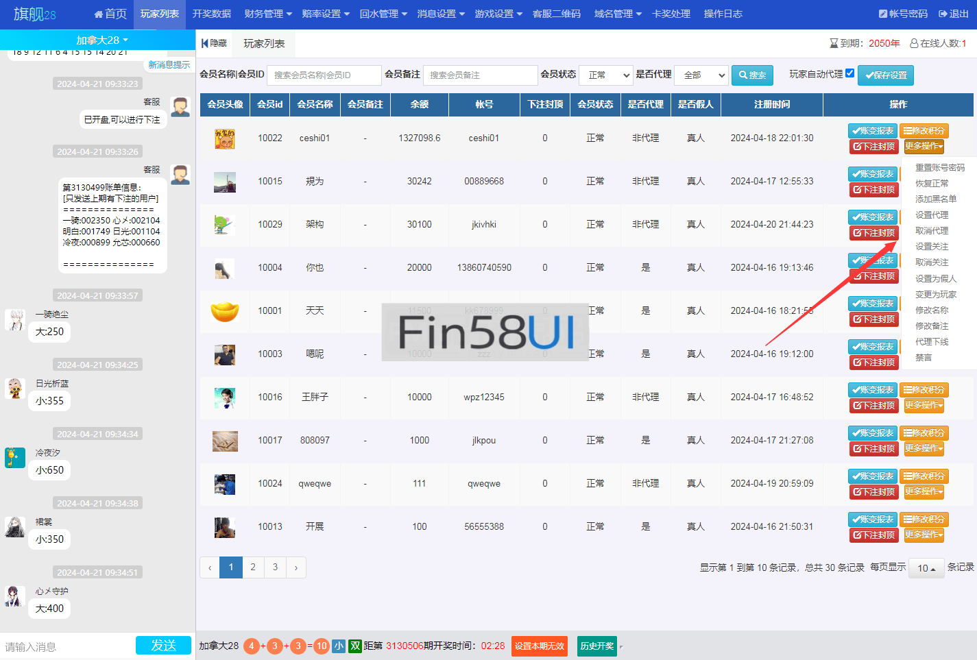Expand the 加拿大28 game selector

(x=101, y=40)
